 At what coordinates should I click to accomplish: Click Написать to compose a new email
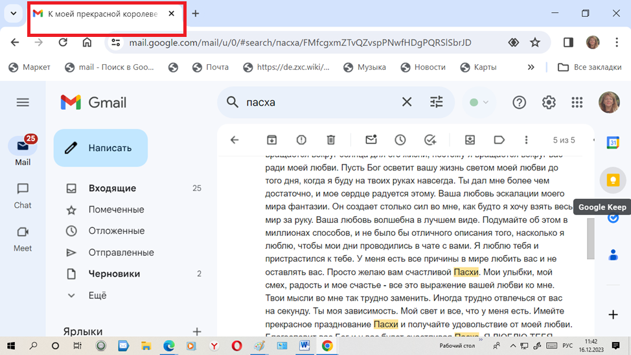tap(100, 148)
